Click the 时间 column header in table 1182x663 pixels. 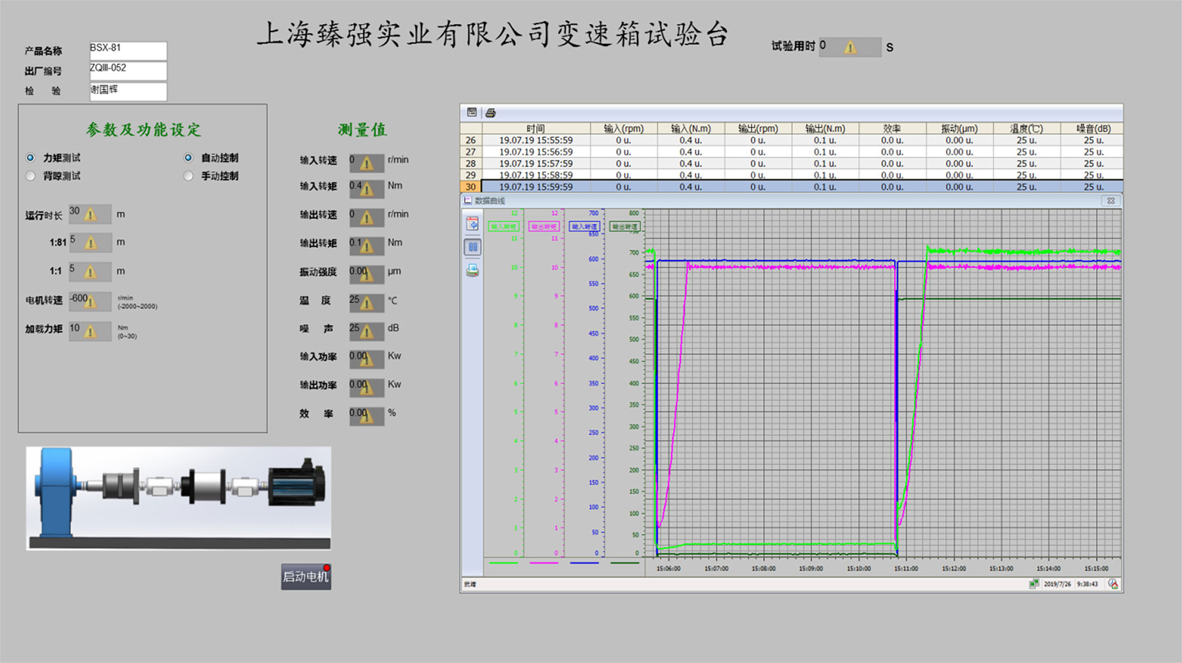pyautogui.click(x=535, y=129)
